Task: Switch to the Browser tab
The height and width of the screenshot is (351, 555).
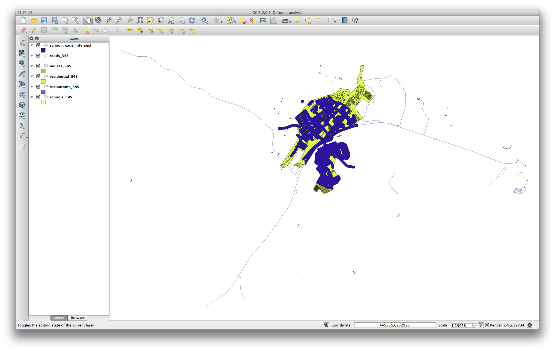Action: [77, 318]
